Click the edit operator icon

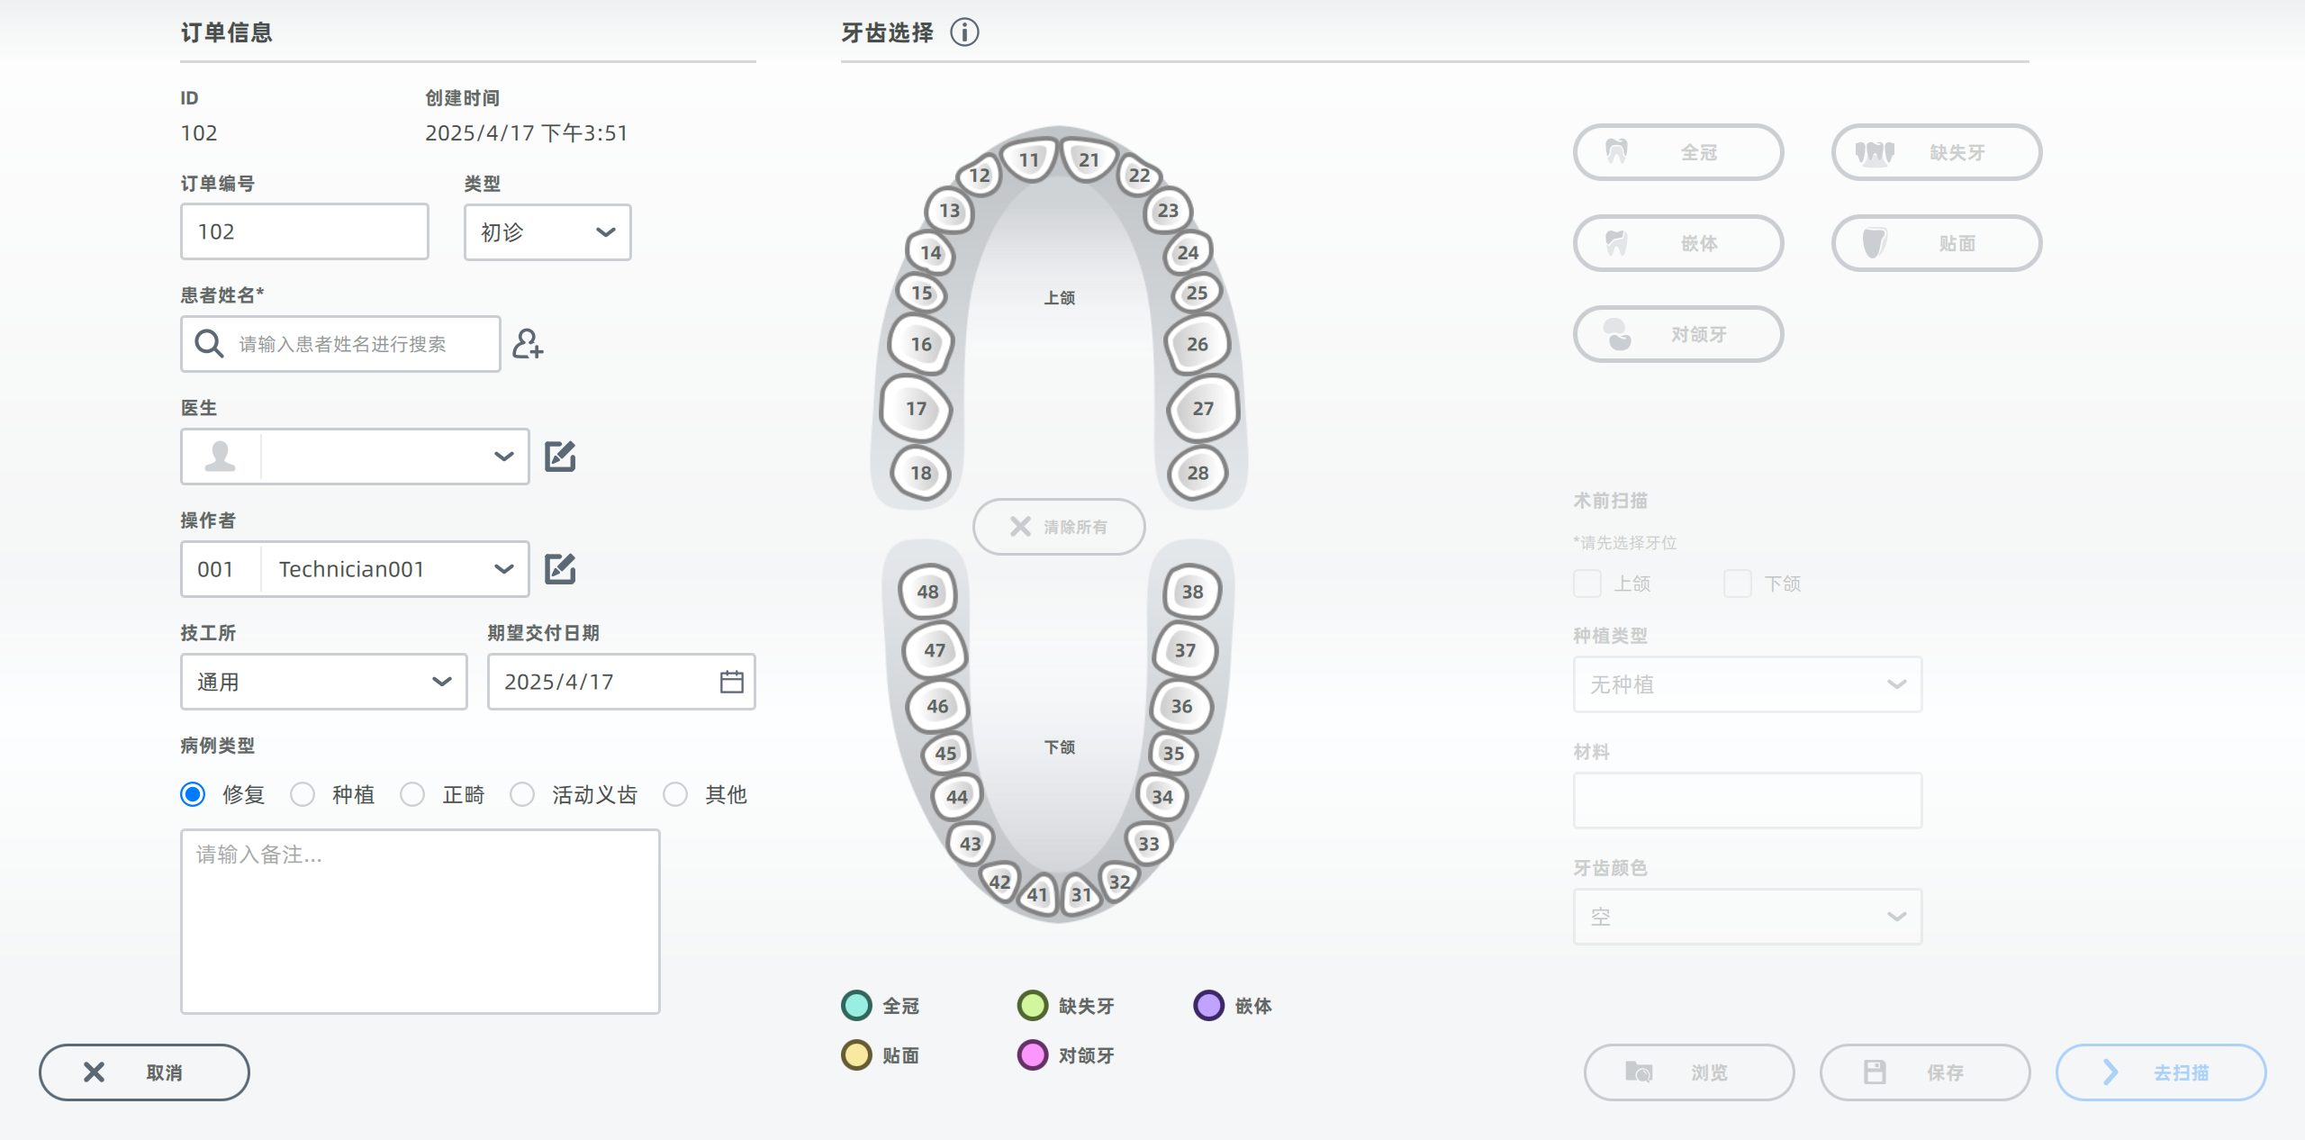560,569
